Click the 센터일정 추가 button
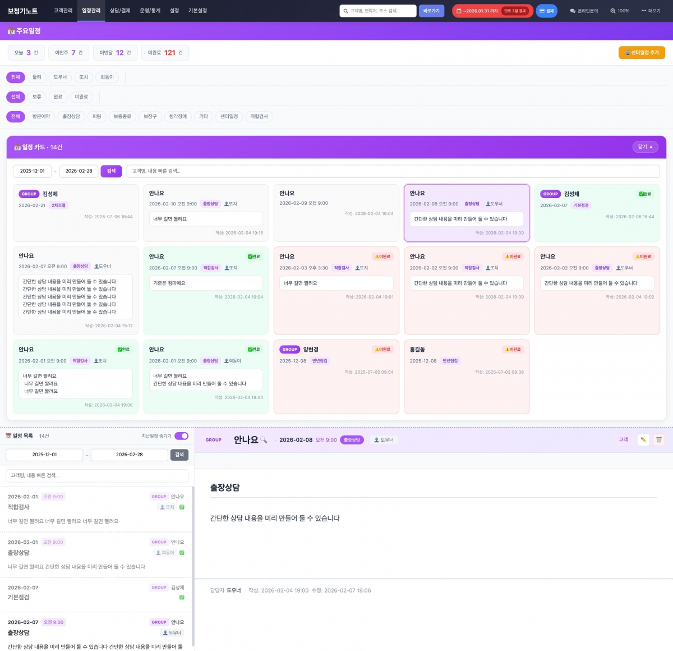Image resolution: width=673 pixels, height=651 pixels. point(642,52)
